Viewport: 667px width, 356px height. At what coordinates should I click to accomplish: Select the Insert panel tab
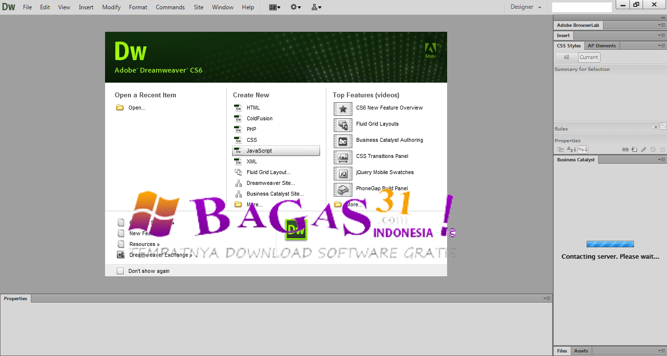pyautogui.click(x=563, y=35)
